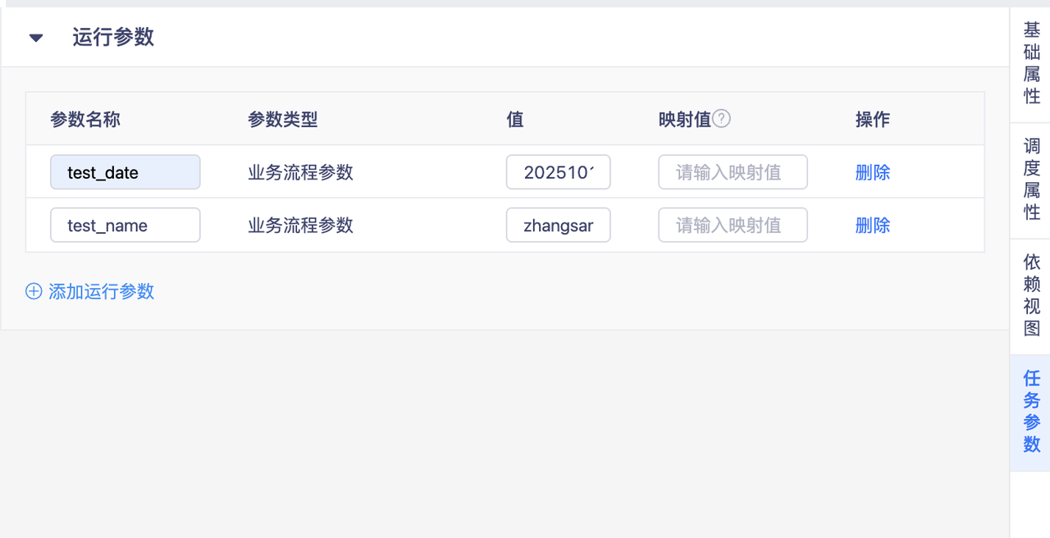Delete the test_date parameter row
The image size is (1050, 538).
[x=873, y=172]
